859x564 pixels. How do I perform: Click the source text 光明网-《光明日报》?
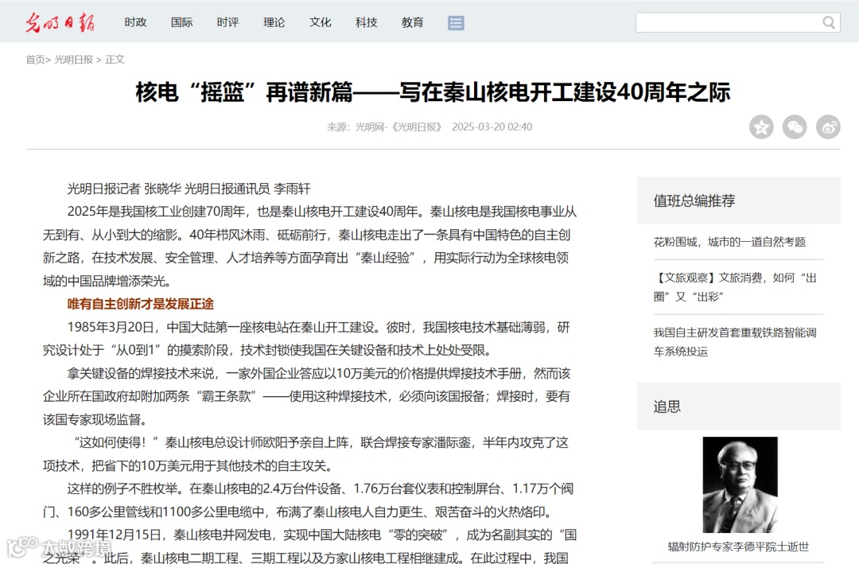(x=398, y=127)
